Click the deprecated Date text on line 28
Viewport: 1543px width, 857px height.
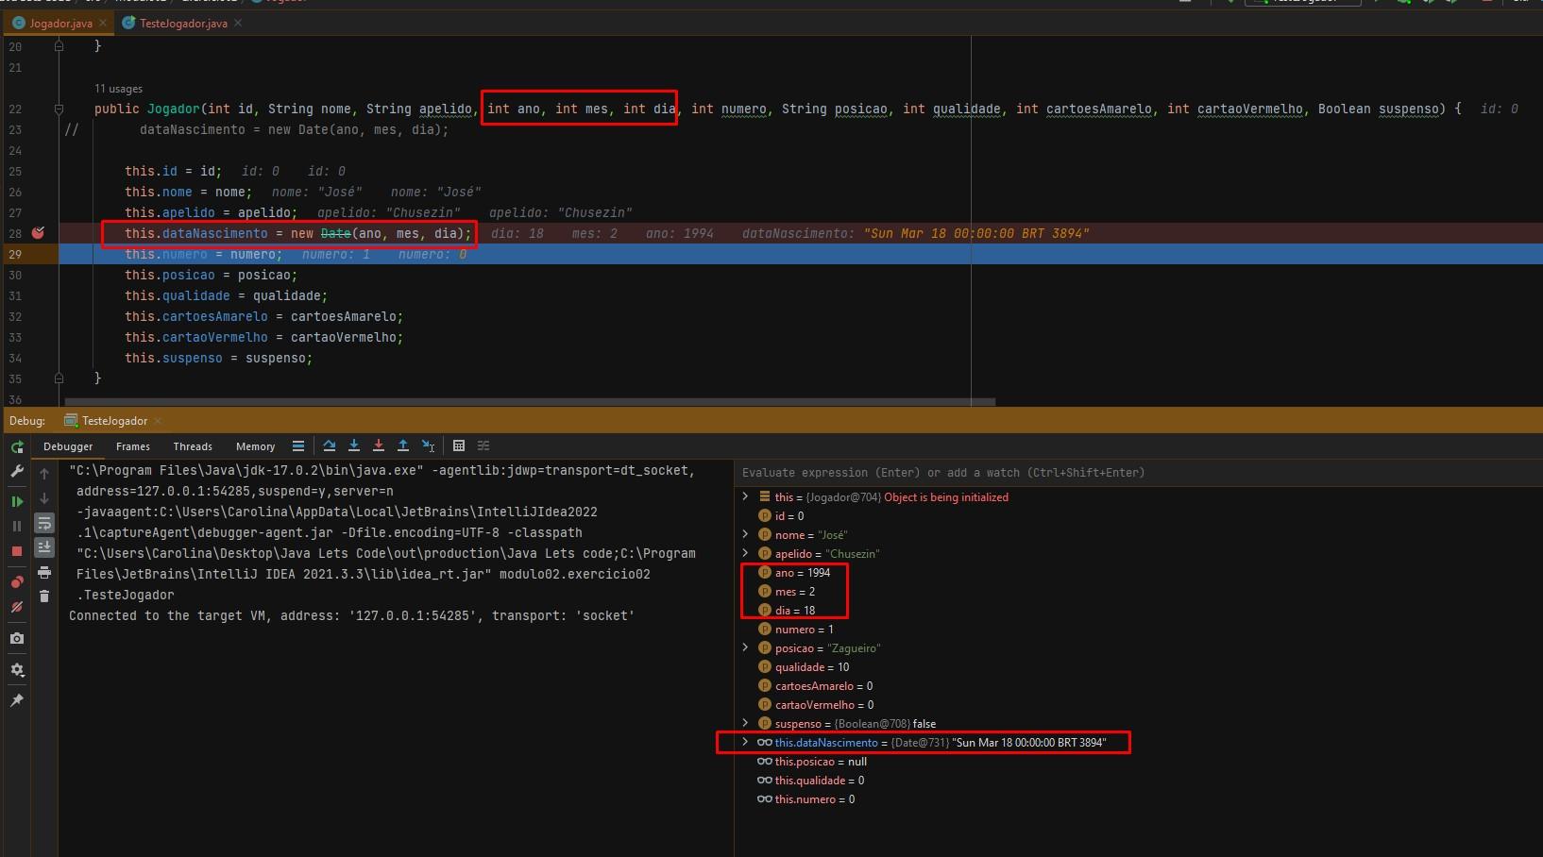pos(335,233)
